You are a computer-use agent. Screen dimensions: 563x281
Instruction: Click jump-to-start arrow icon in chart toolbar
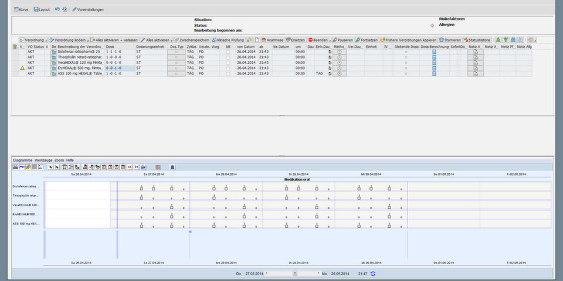pos(130,167)
